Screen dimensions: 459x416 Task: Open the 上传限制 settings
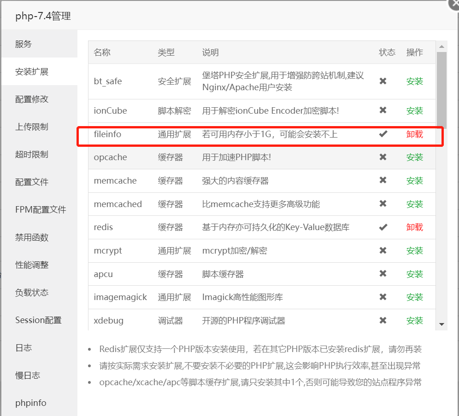29,127
